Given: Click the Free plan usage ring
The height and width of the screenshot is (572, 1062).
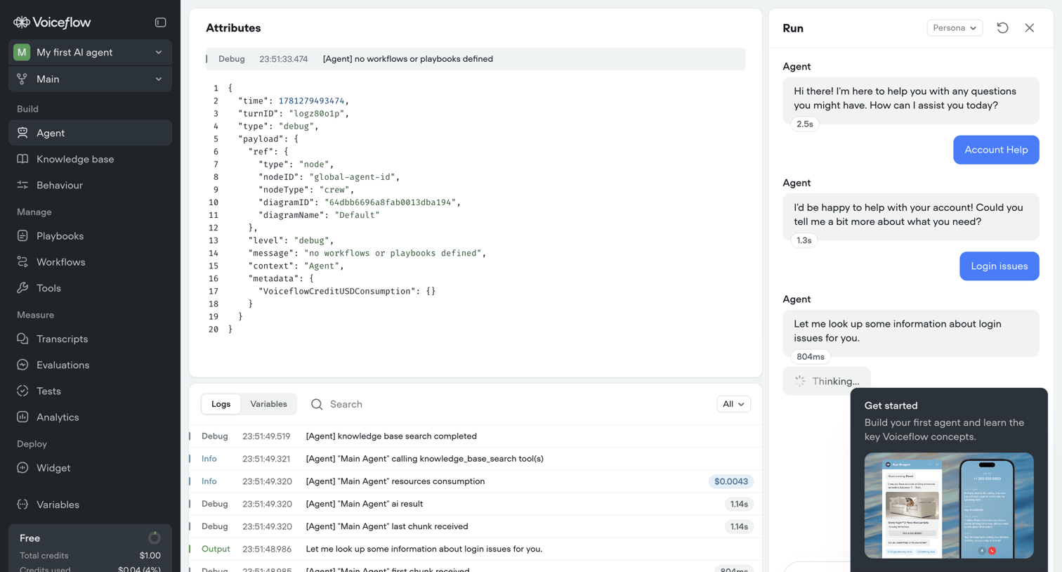Looking at the screenshot, I should click(154, 538).
